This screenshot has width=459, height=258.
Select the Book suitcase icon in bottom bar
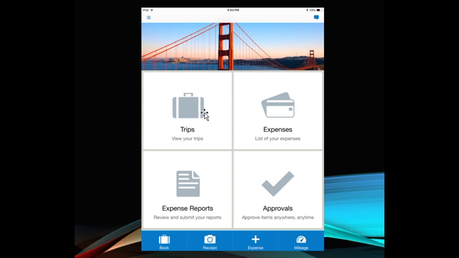coord(164,239)
